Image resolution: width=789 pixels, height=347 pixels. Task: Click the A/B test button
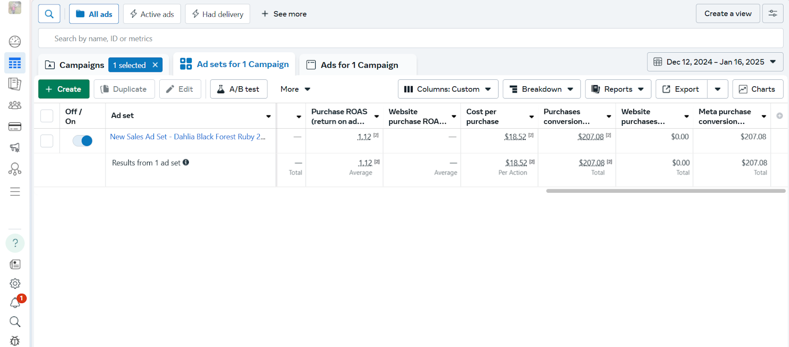pyautogui.click(x=239, y=89)
